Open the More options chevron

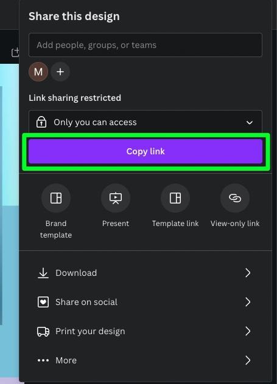(x=248, y=360)
